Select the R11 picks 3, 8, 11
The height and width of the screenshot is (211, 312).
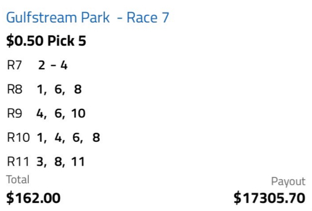click(x=61, y=162)
